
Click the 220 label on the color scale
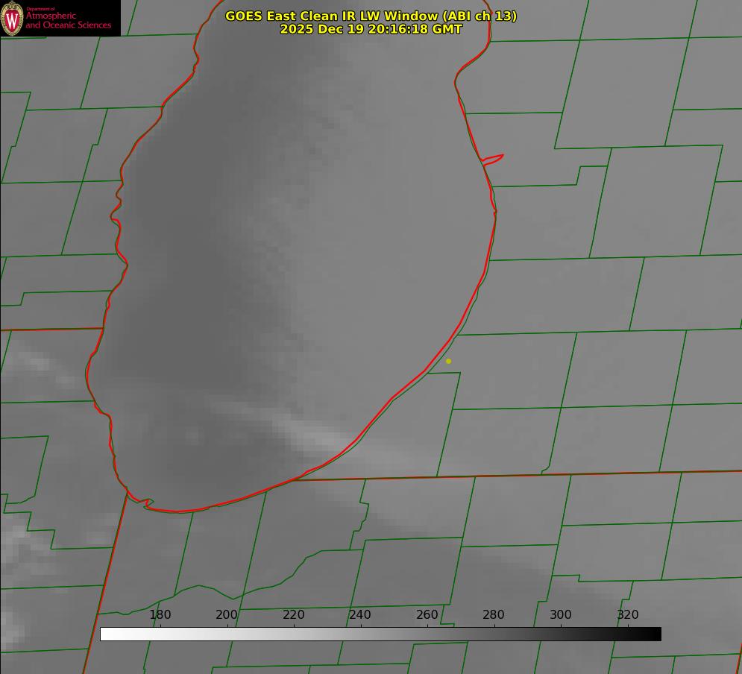pos(293,614)
